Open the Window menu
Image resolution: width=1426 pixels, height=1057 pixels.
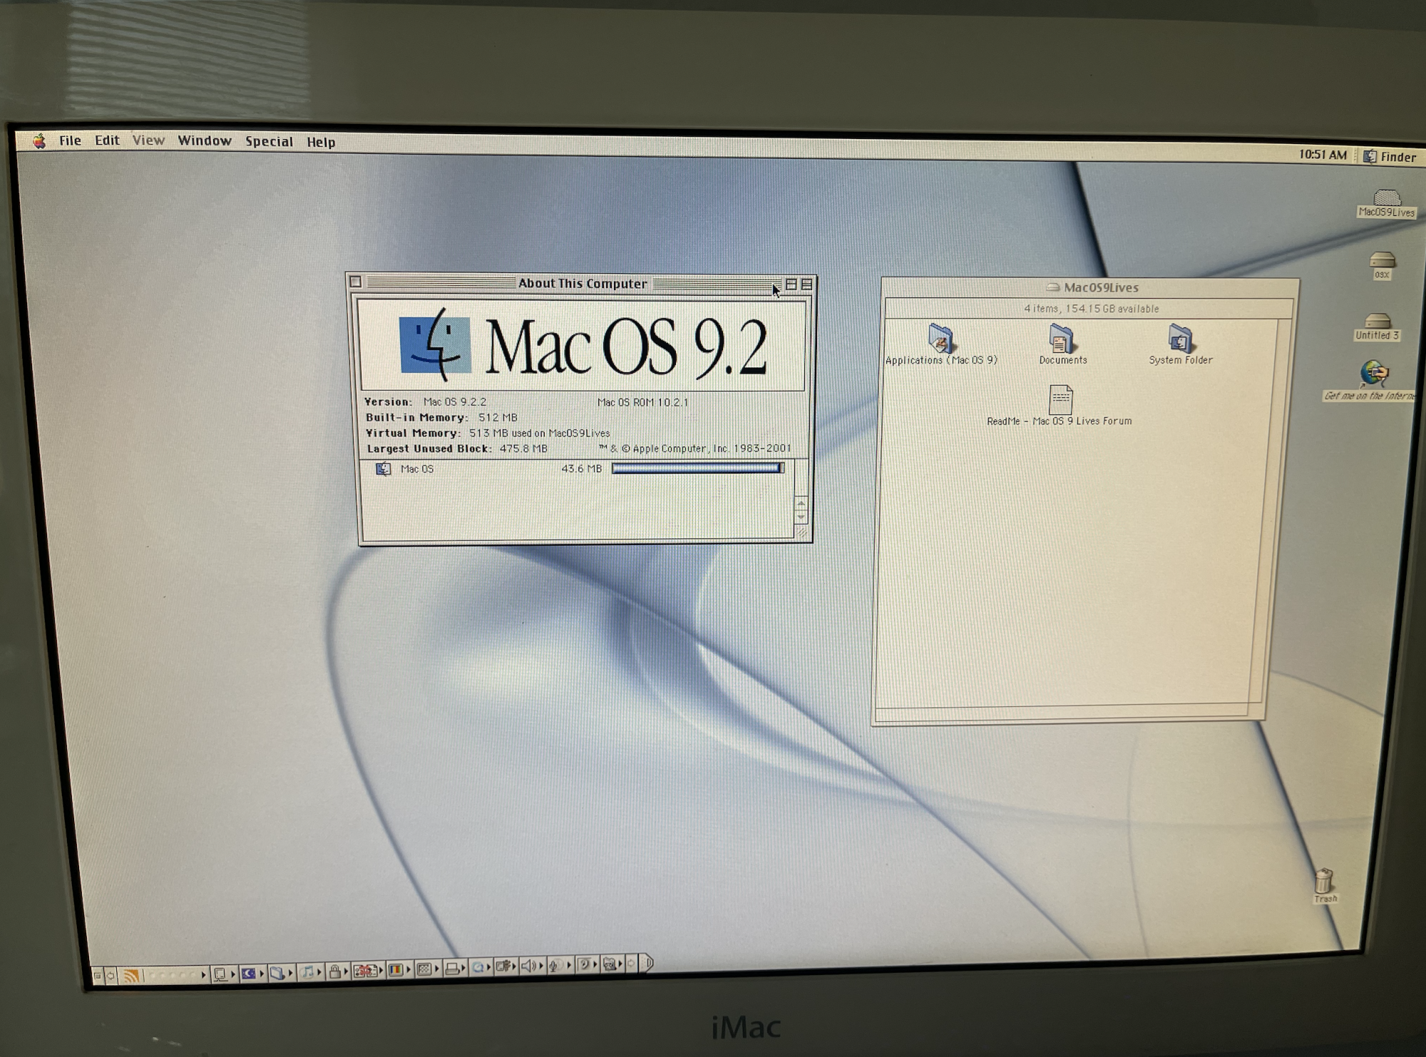tap(205, 141)
